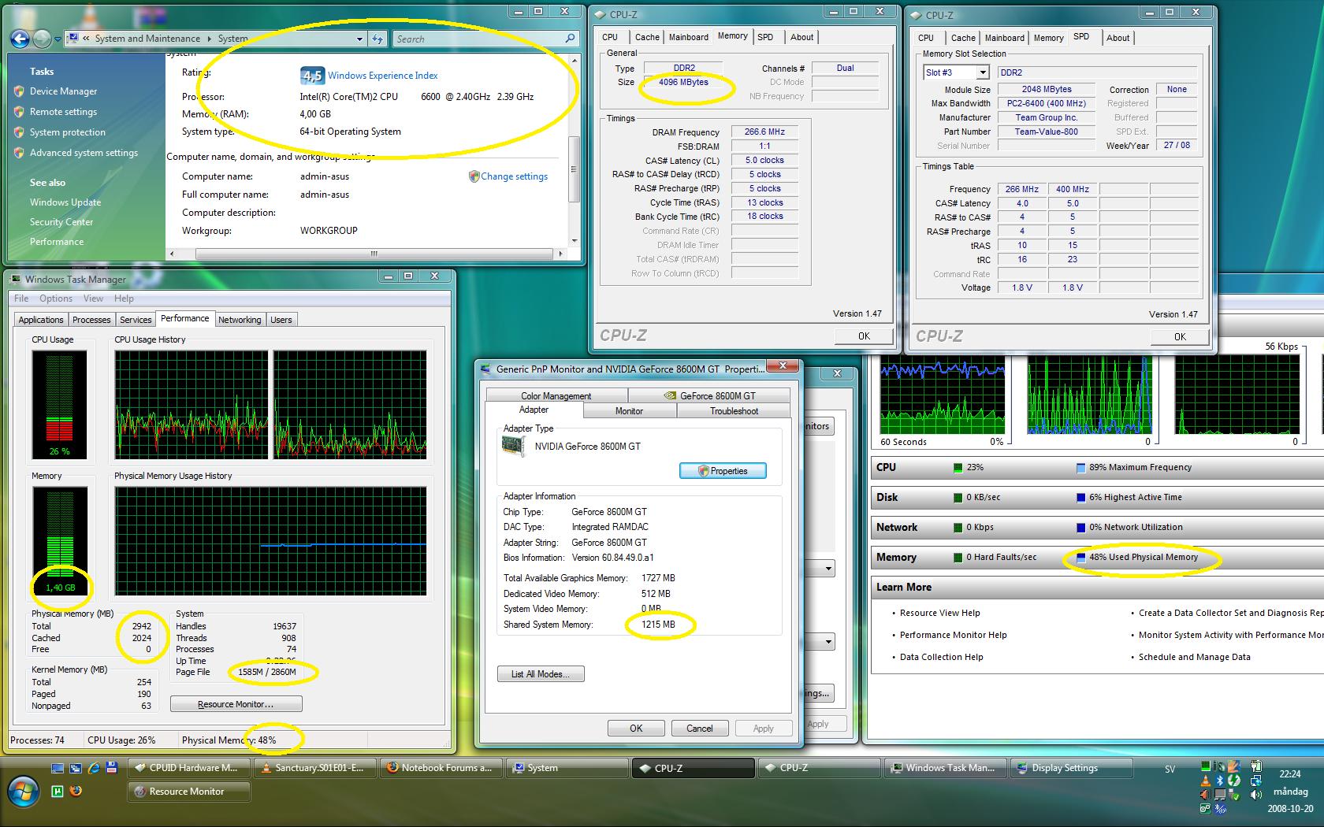The width and height of the screenshot is (1324, 827).
Task: Switch to the Services tab in Task Manager
Action: click(x=136, y=320)
